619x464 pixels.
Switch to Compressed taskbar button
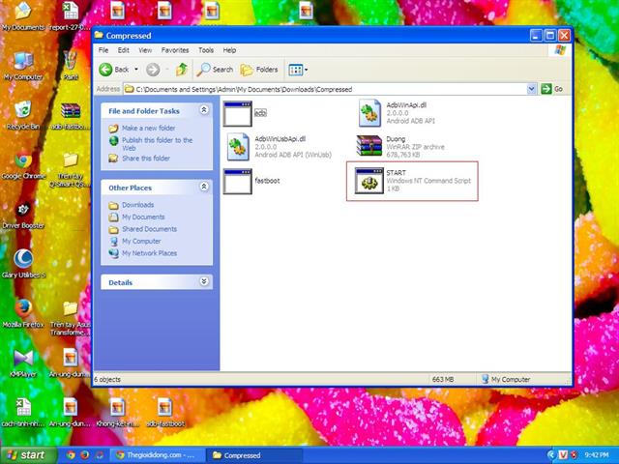click(254, 455)
